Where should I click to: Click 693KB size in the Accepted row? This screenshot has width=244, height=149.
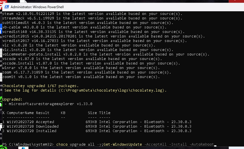coord(91,122)
